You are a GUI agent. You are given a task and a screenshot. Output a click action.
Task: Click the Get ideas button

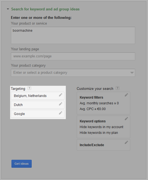pyautogui.click(x=22, y=164)
